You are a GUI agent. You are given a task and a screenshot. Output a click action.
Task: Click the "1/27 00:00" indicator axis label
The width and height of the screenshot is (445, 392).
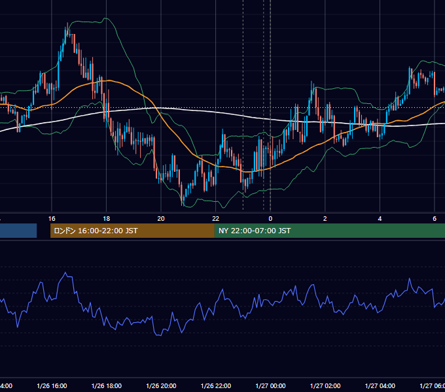[x=270, y=386]
